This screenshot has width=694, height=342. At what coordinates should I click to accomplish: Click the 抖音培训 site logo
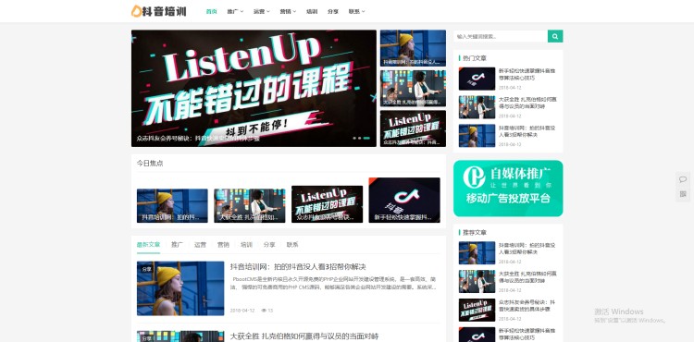(x=159, y=11)
